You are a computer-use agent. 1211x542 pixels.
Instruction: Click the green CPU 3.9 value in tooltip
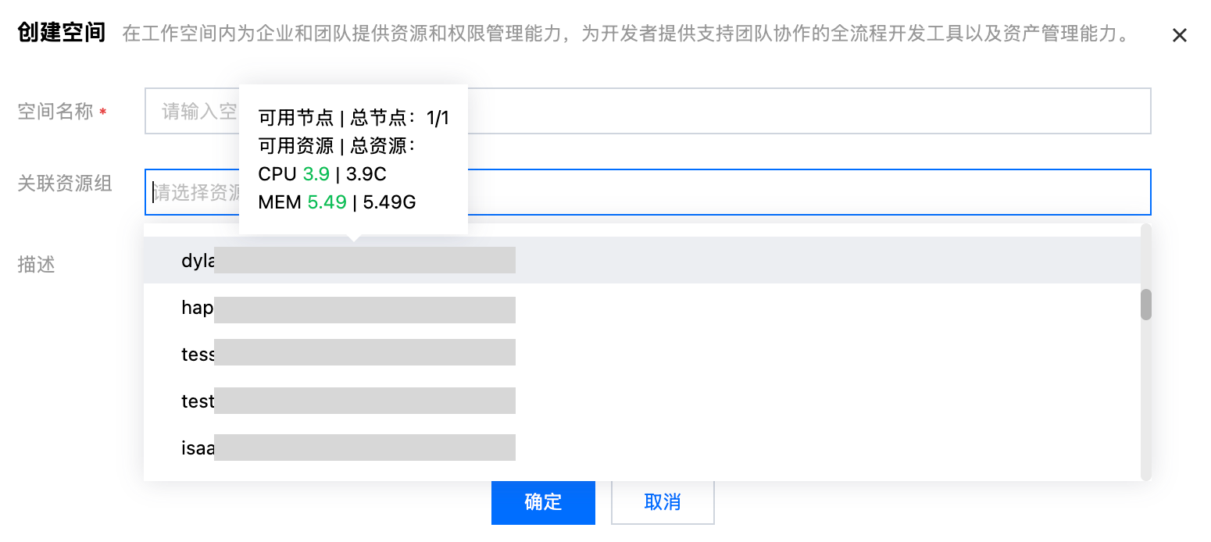pos(316,174)
